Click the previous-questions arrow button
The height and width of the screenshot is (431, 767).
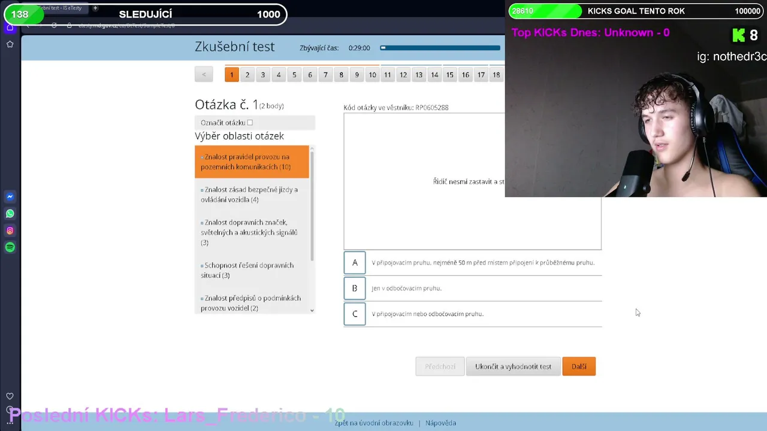[204, 75]
